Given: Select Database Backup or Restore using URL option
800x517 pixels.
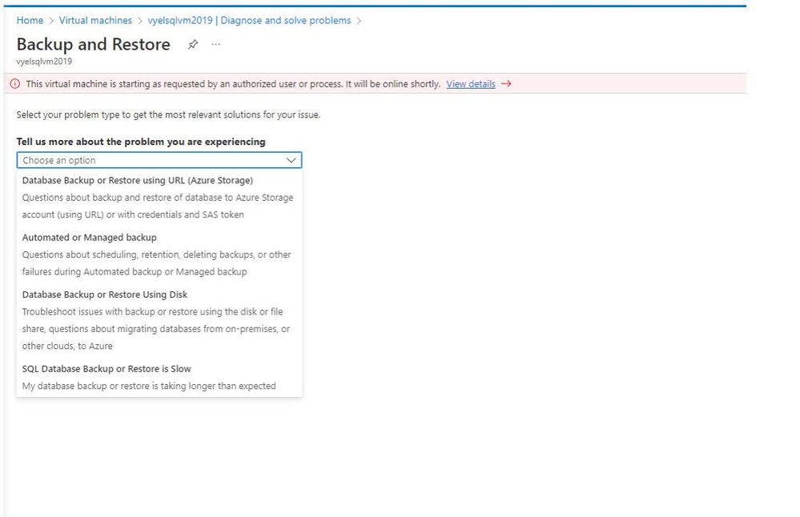Looking at the screenshot, I should (159, 198).
